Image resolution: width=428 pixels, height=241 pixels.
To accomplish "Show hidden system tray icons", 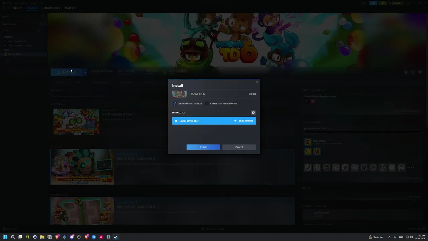I will point(389,237).
